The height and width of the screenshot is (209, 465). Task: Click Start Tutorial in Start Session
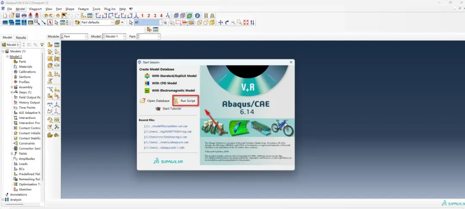(x=168, y=109)
